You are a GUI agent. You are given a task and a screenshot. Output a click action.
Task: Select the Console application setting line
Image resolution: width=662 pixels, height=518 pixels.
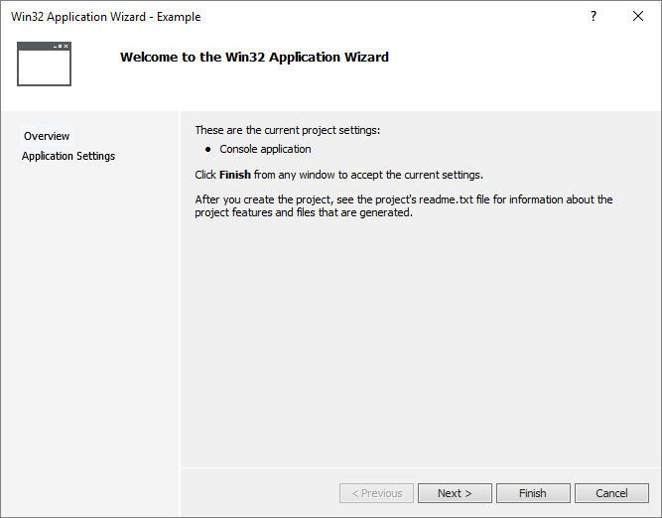click(265, 149)
